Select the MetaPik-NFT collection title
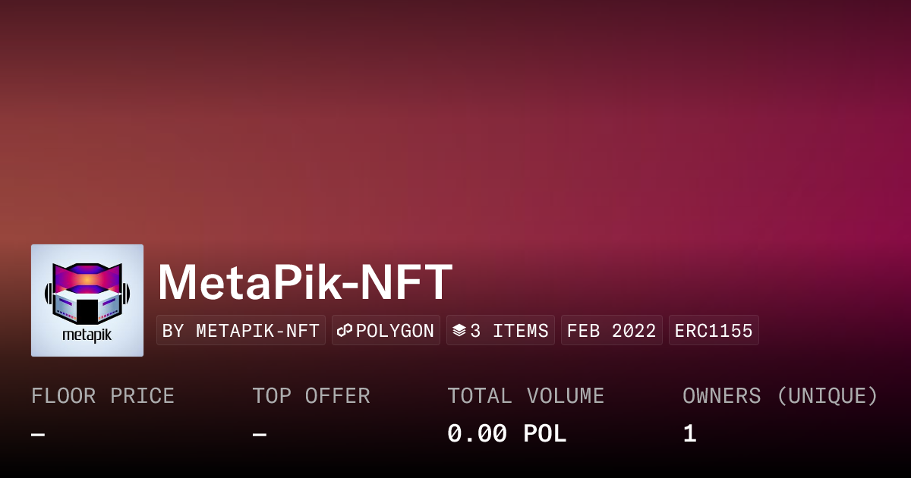The image size is (911, 478). (304, 282)
